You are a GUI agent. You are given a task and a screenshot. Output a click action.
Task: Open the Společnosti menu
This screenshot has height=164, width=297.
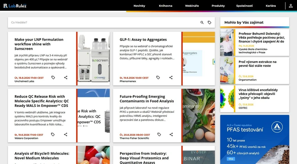244,6
